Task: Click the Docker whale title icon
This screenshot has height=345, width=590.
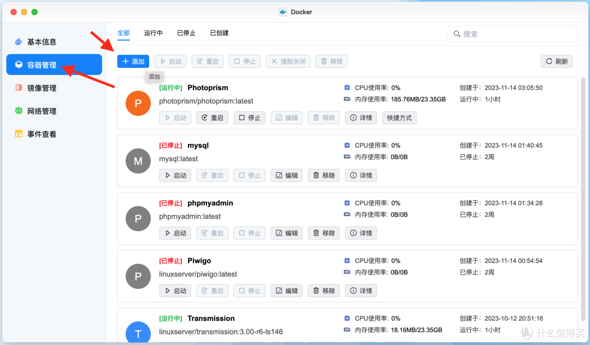Action: (x=282, y=12)
